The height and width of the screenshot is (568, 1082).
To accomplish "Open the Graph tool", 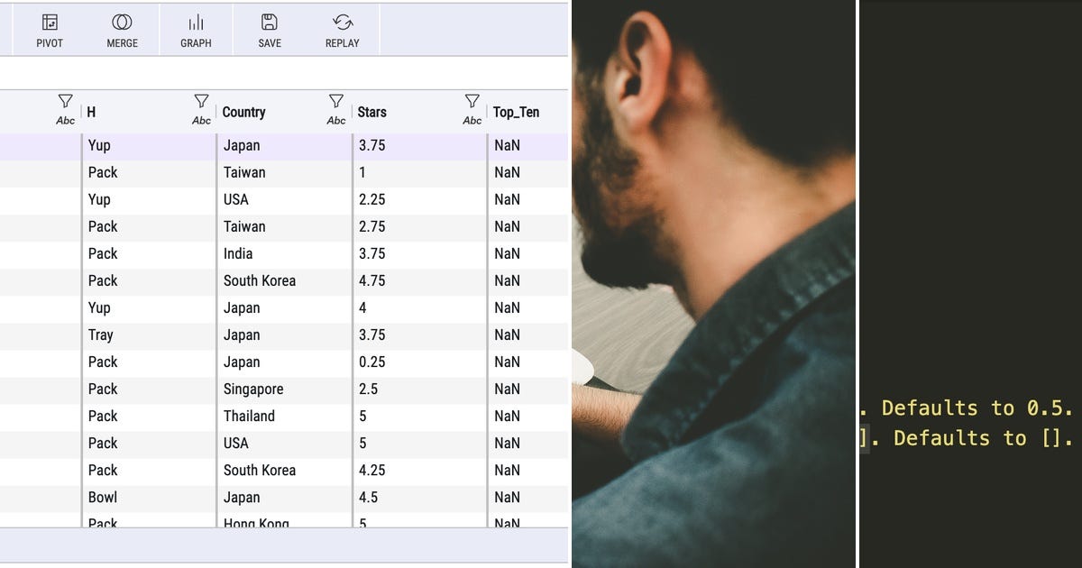I will (x=196, y=30).
